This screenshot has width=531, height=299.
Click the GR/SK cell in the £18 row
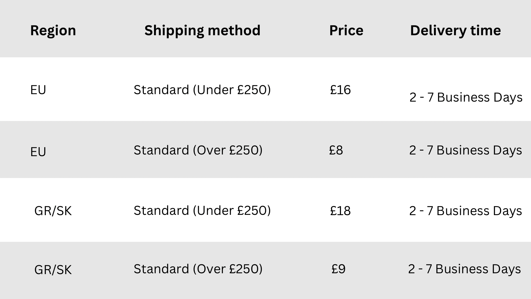[x=53, y=211]
